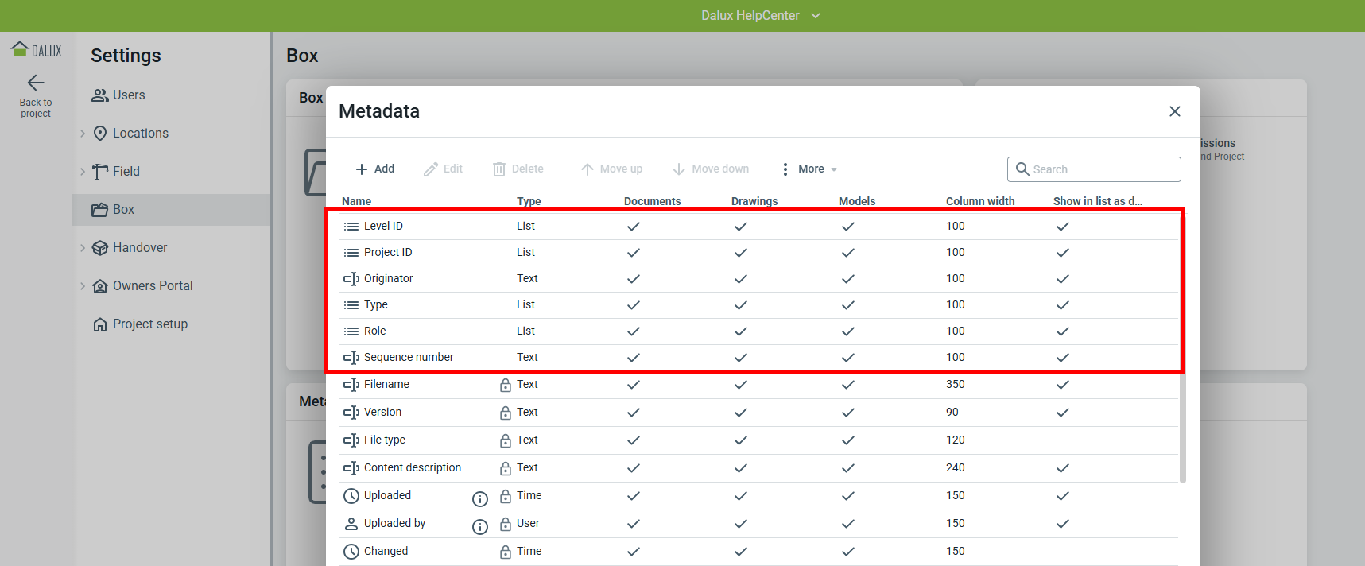Viewport: 1365px width, 566px height.
Task: Click the metadata Search field
Action: pos(1103,169)
